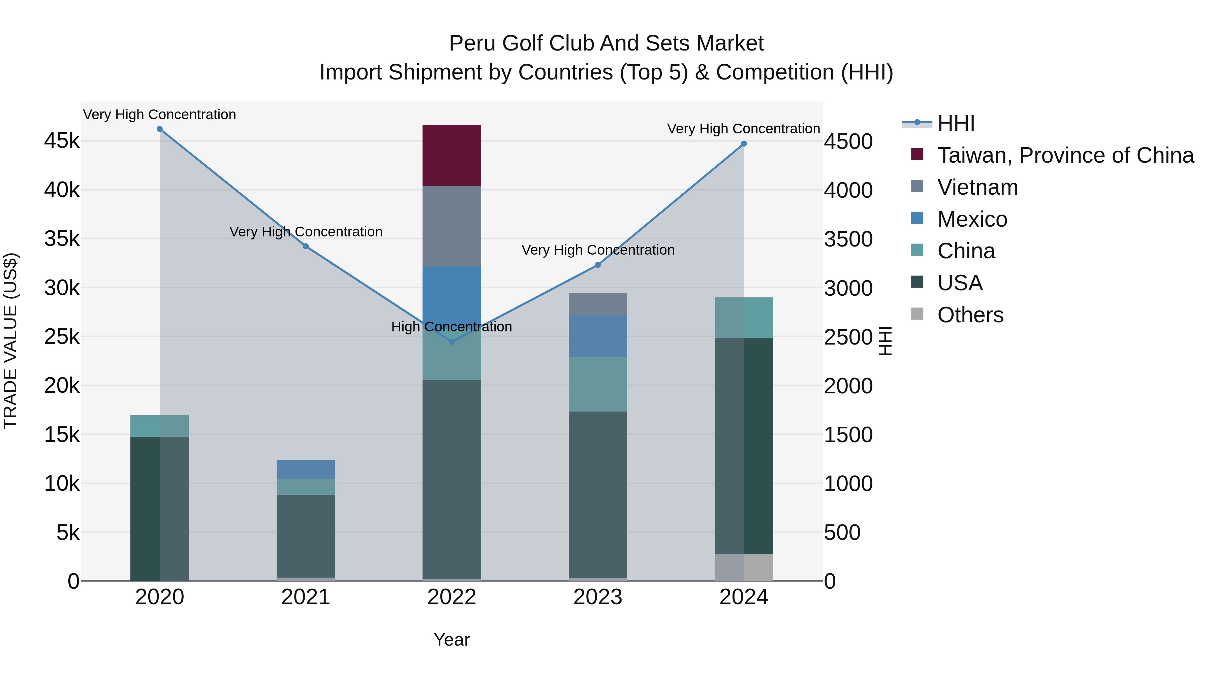Viewport: 1213px width, 682px height.
Task: Click the maroon Taiwan legend color swatch
Action: pyautogui.click(x=917, y=154)
